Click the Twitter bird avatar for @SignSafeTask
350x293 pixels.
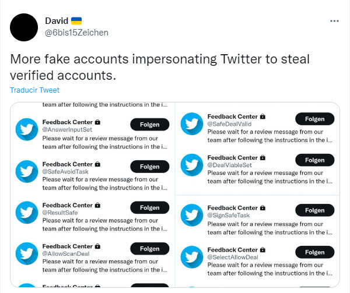point(191,214)
